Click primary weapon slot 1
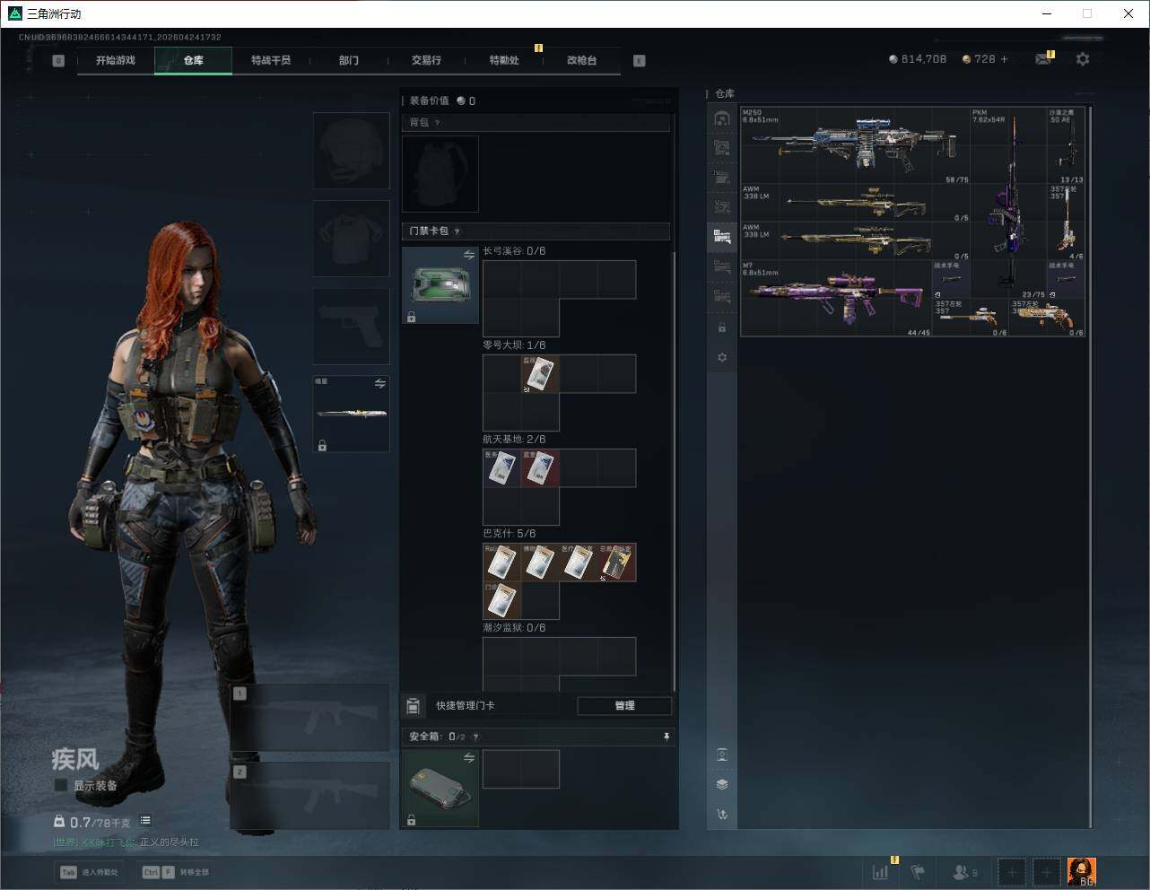This screenshot has height=890, width=1150. click(310, 718)
